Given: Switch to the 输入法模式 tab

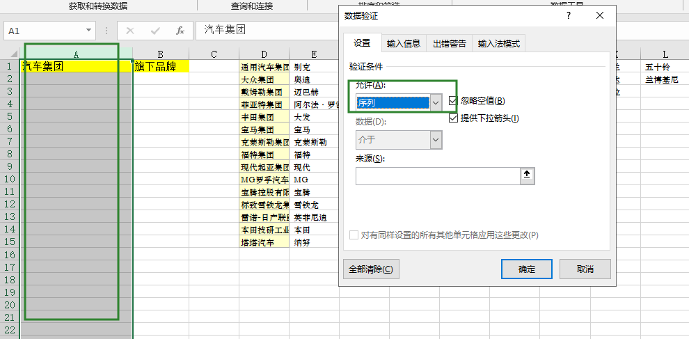Looking at the screenshot, I should tap(499, 44).
